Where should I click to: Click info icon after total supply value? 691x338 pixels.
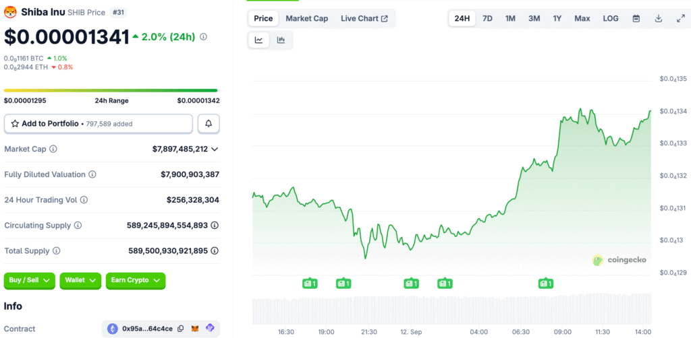point(215,251)
